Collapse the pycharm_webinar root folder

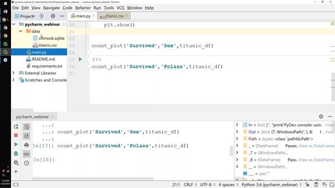pyautogui.click(x=14, y=25)
